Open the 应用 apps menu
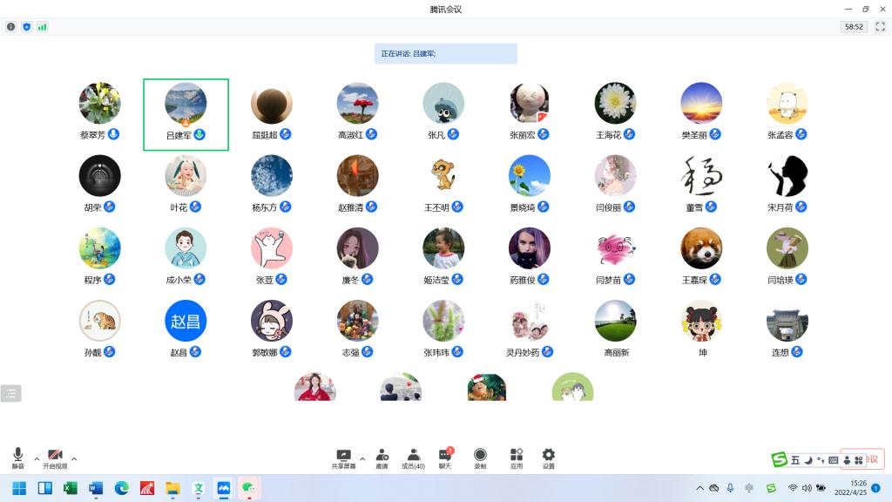The height and width of the screenshot is (502, 892). [x=517, y=456]
